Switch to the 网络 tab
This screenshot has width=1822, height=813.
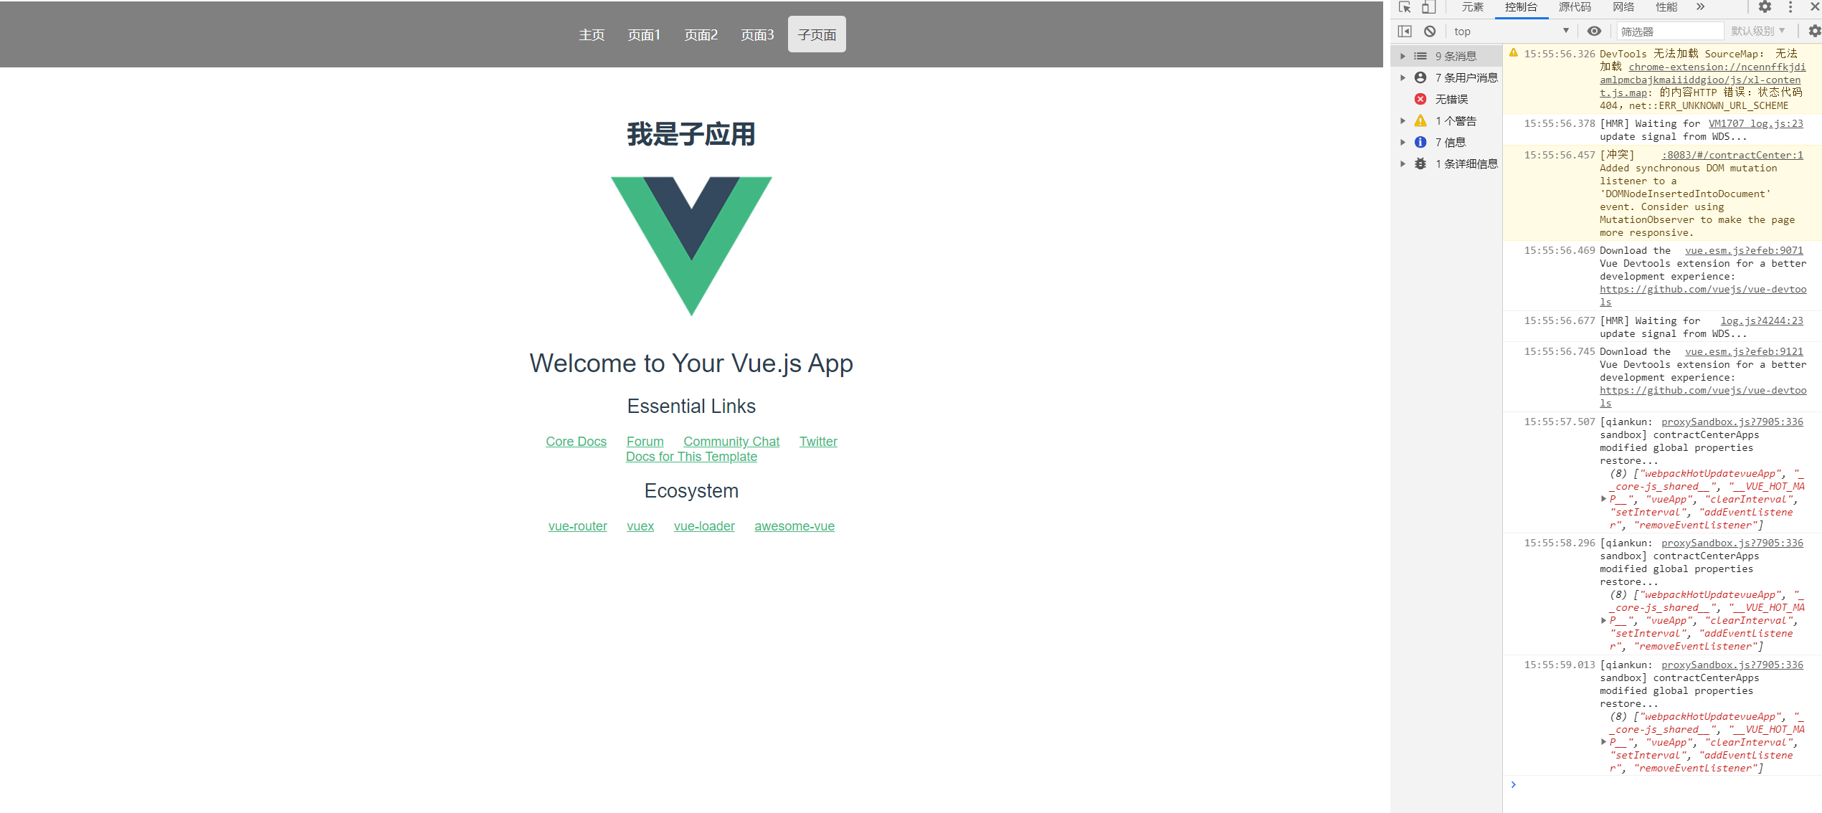(1623, 7)
